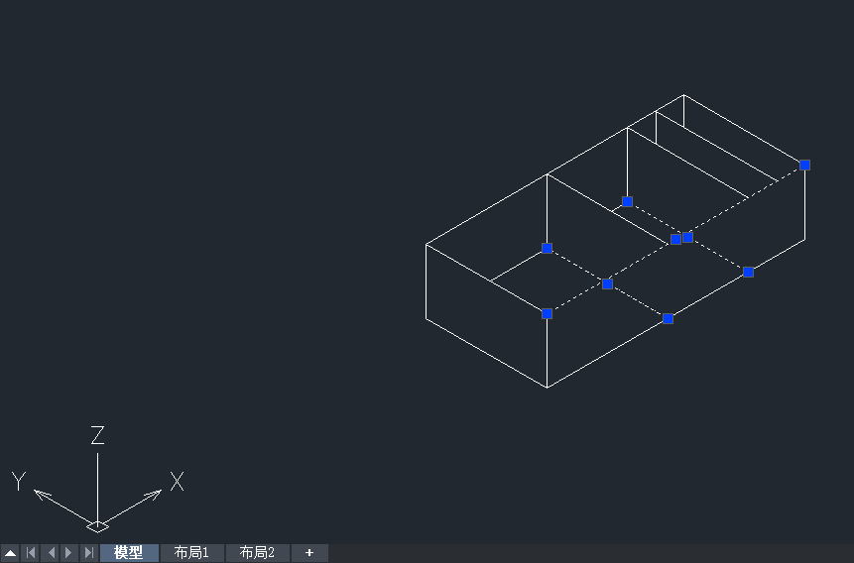
Task: Select the grip at the far right corner
Action: (805, 165)
